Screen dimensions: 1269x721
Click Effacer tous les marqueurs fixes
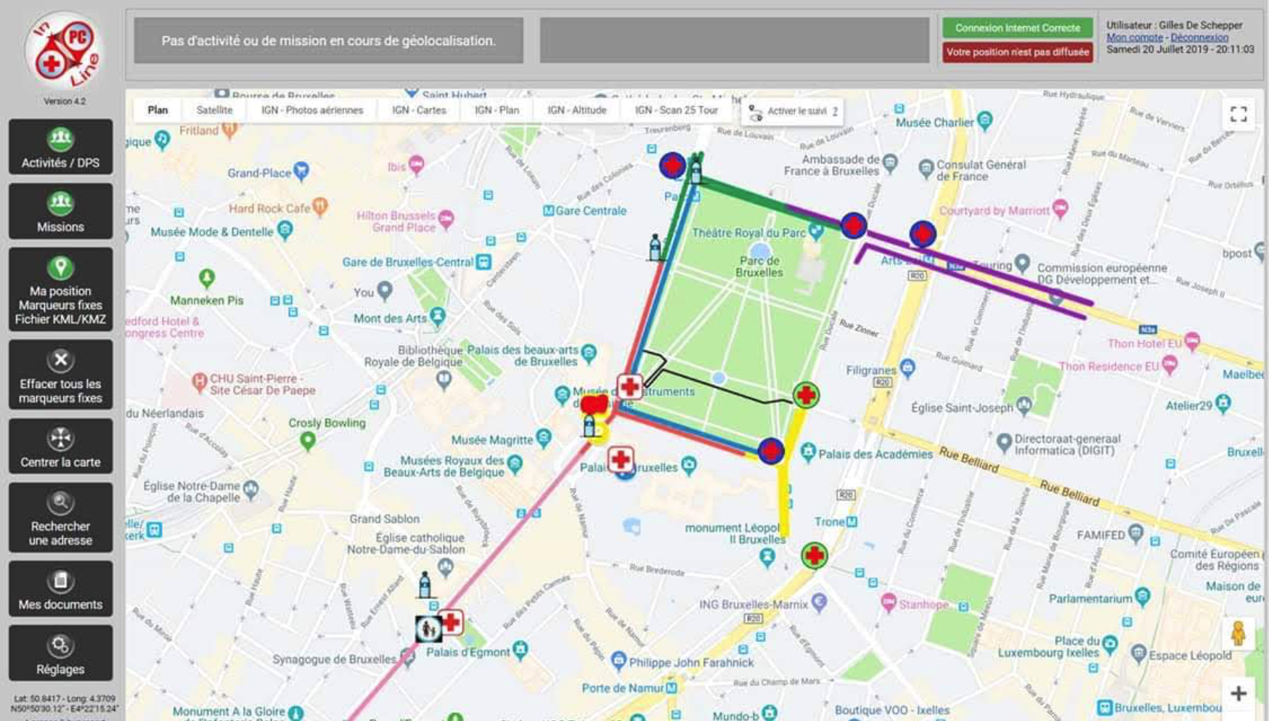[x=60, y=375]
